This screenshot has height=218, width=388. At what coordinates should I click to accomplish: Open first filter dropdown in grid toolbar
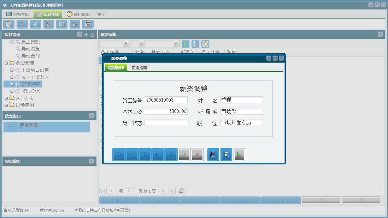[126, 44]
